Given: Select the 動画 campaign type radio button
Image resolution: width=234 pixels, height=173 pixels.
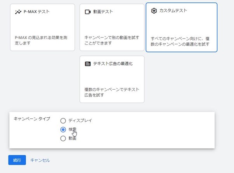Looking at the screenshot, I should click(x=63, y=138).
